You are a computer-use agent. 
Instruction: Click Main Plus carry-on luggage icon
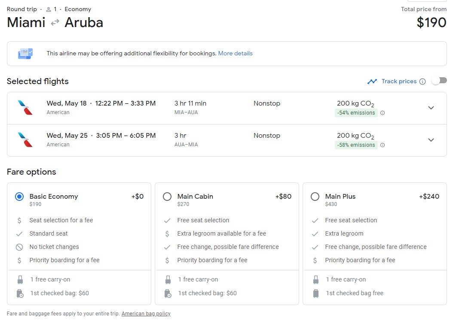pos(316,280)
